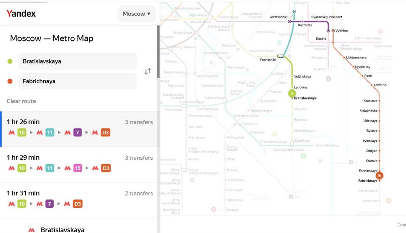Click green marker A at Bratislavskaya
406x233 pixels.
292,93
